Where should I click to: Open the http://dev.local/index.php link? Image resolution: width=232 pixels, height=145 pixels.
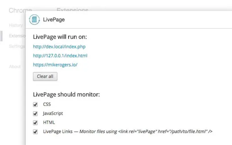click(59, 47)
